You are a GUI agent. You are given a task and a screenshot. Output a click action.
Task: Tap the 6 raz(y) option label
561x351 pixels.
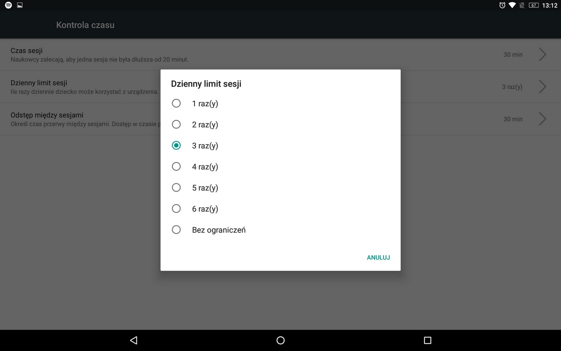coord(205,209)
